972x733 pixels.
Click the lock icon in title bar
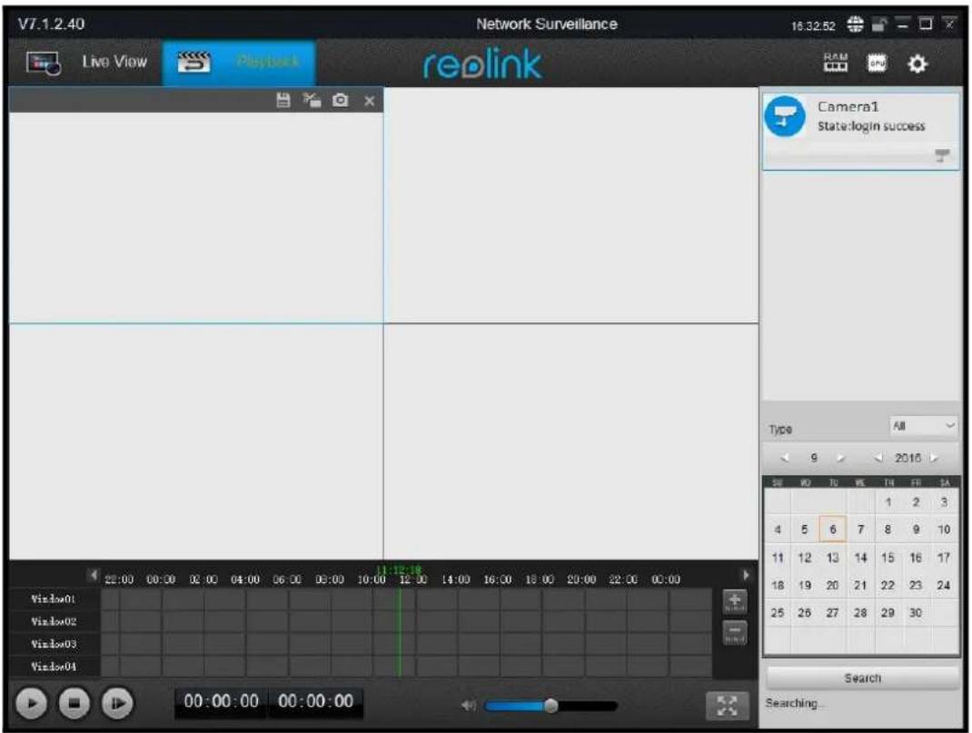(x=879, y=25)
